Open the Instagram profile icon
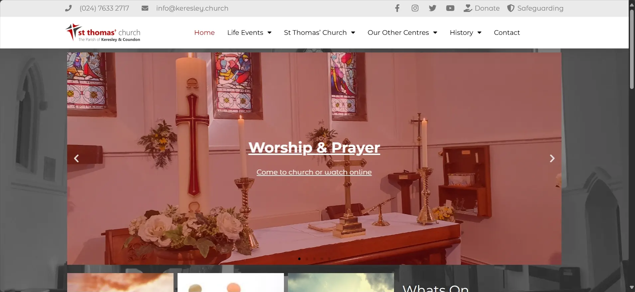The image size is (635, 292). coord(415,8)
